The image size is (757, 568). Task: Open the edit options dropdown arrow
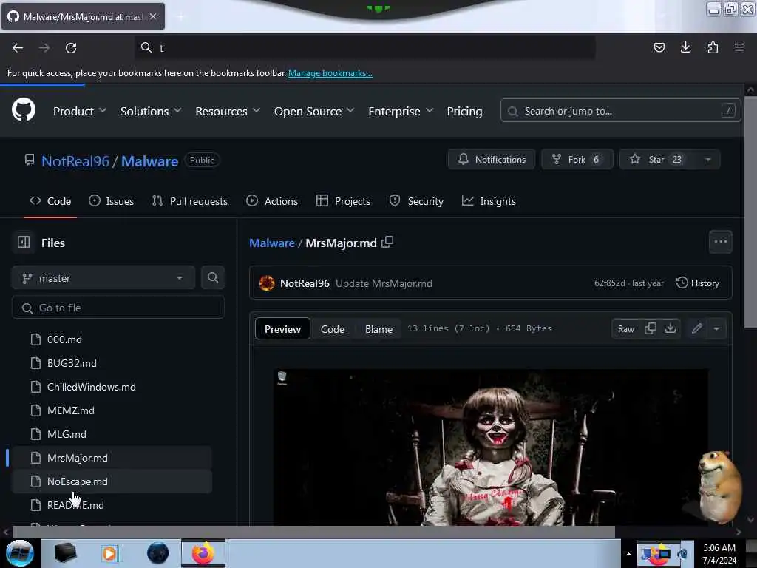pyautogui.click(x=716, y=328)
